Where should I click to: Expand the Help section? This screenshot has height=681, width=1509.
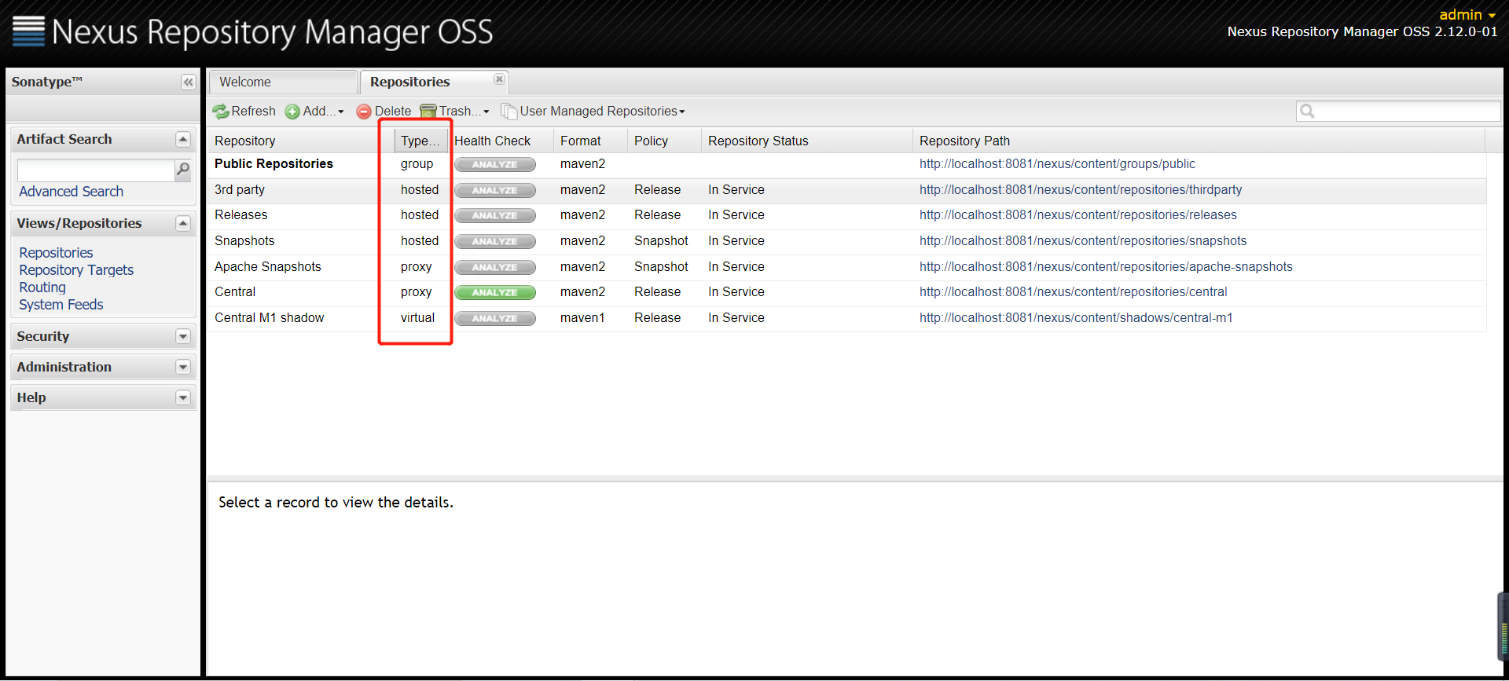[x=183, y=397]
